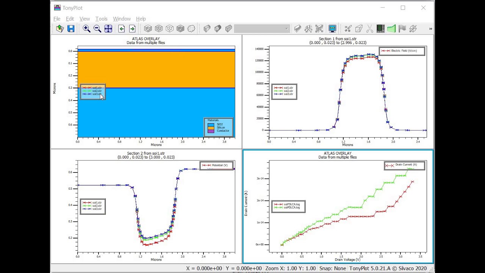Click the green 3D surface icon

[391, 28]
